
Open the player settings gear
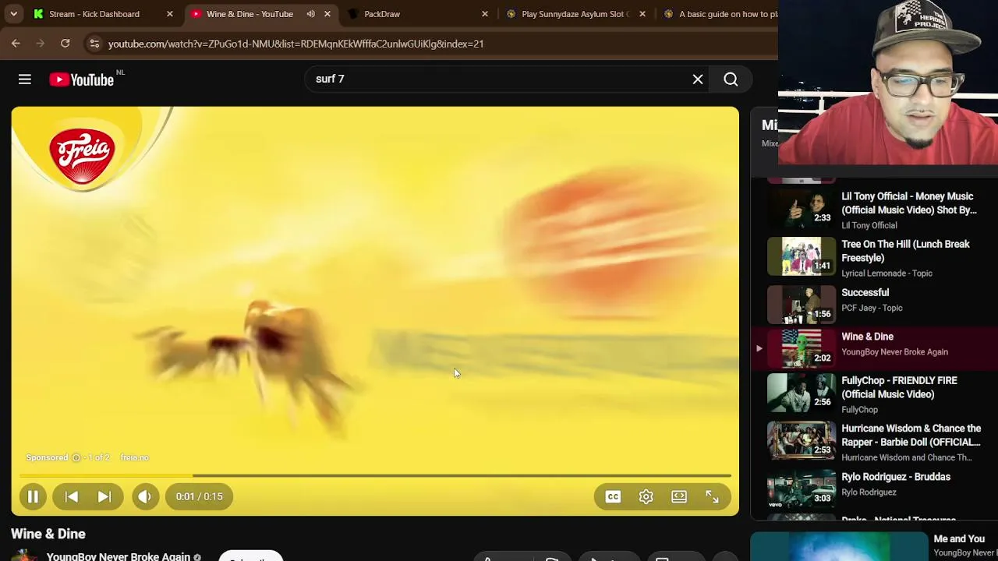[646, 496]
